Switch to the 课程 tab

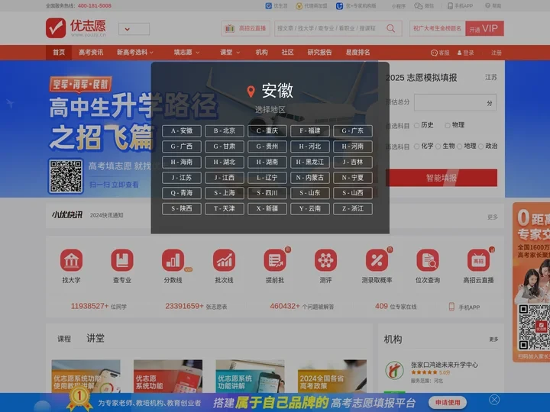coord(64,339)
